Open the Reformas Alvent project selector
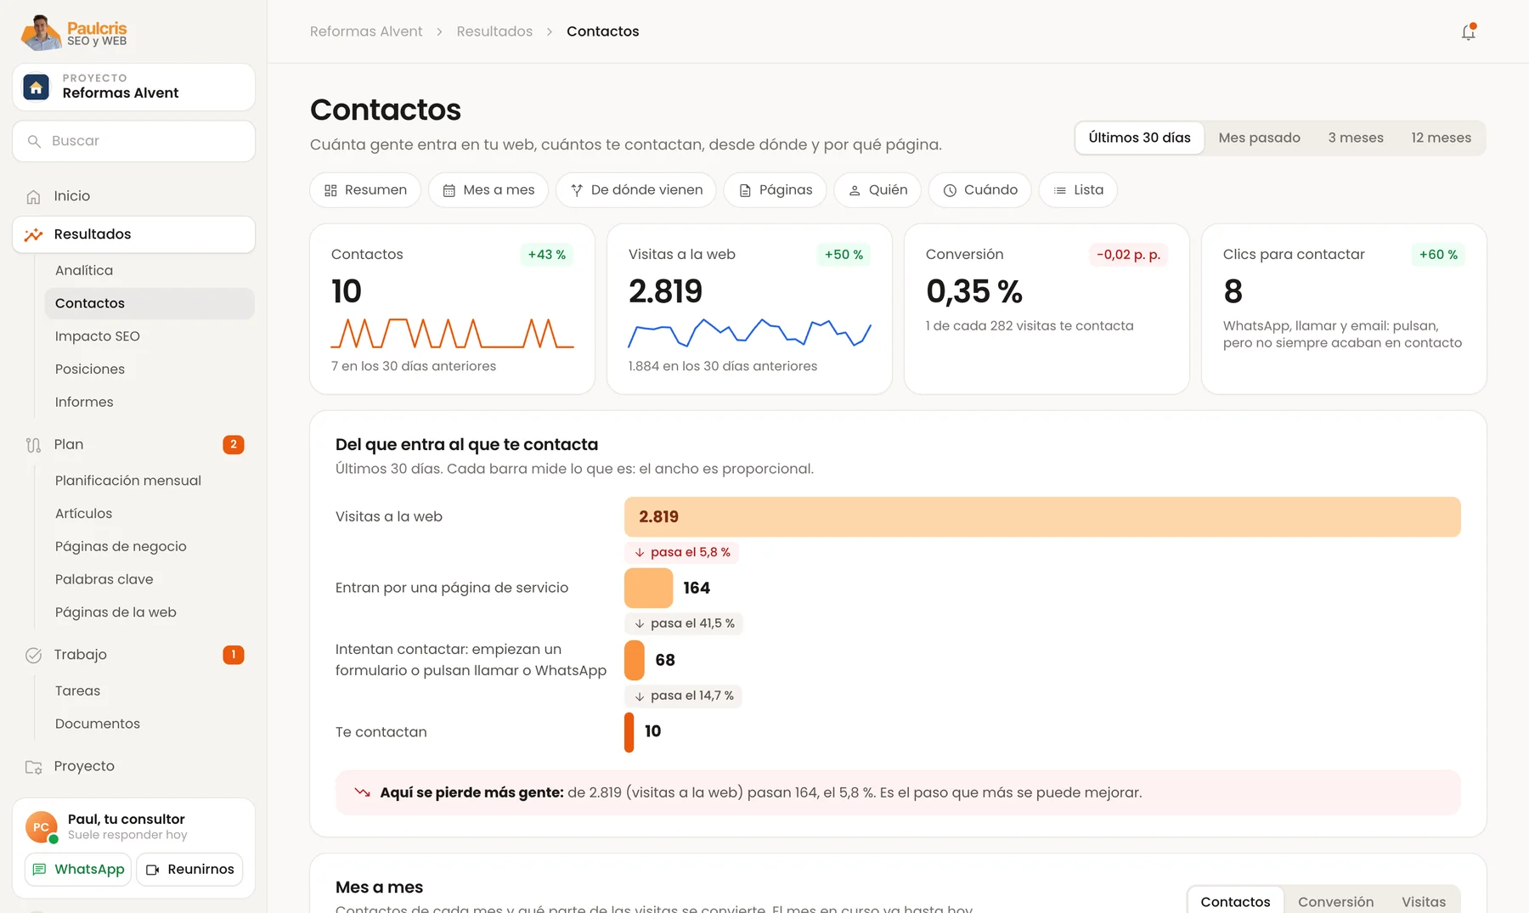 pyautogui.click(x=134, y=87)
